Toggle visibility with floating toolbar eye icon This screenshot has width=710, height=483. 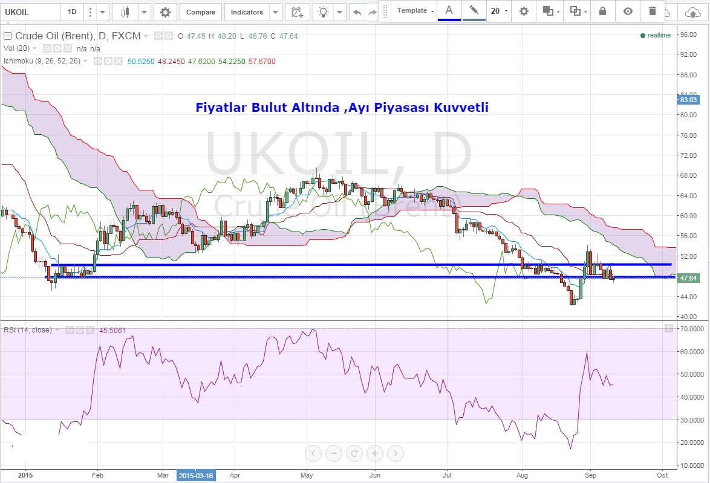pos(628,11)
